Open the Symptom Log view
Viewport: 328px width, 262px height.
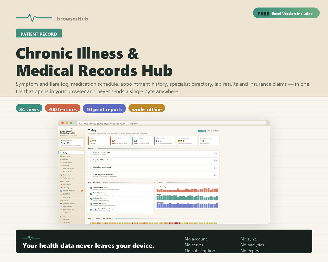pyautogui.click(x=72, y=163)
